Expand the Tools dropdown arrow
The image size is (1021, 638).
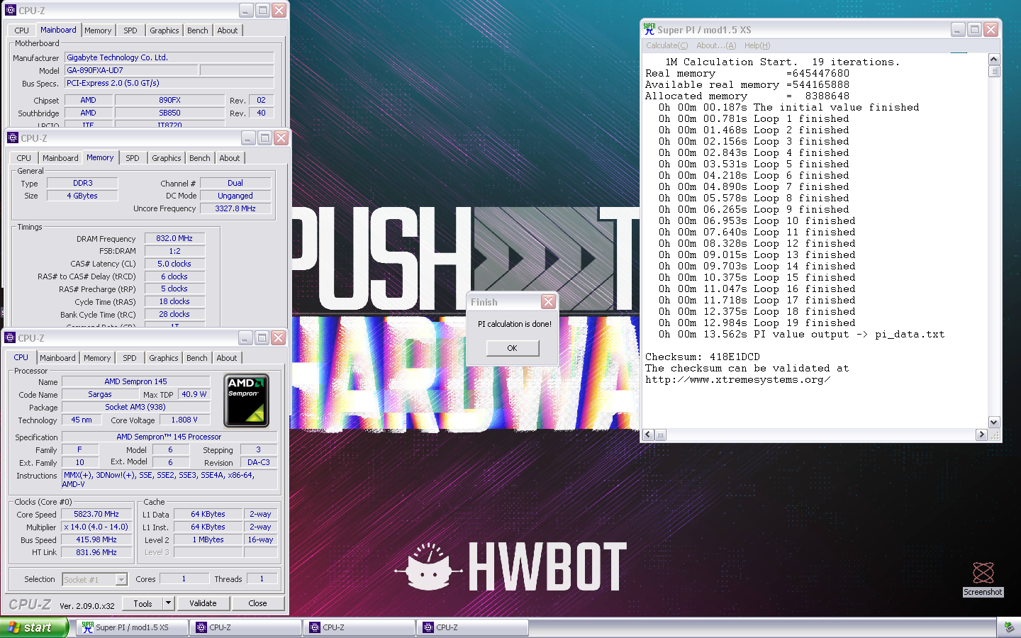[x=169, y=603]
